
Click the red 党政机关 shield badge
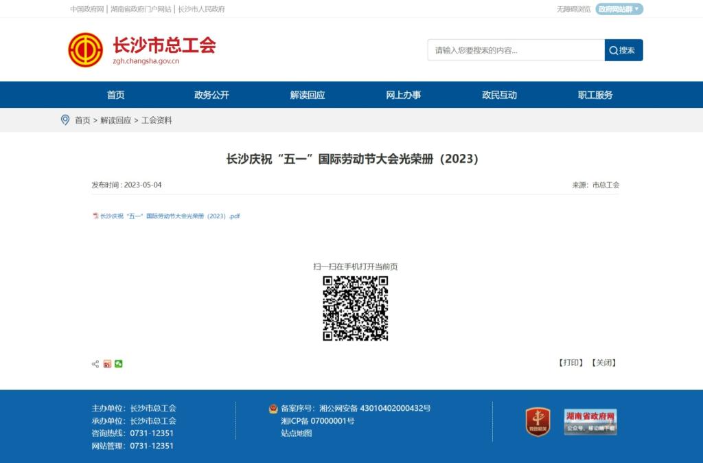point(538,422)
